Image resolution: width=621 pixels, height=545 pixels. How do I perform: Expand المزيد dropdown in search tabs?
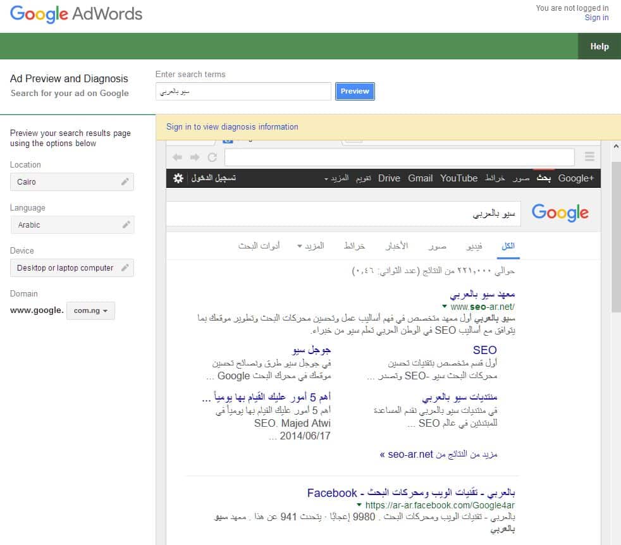[311, 246]
